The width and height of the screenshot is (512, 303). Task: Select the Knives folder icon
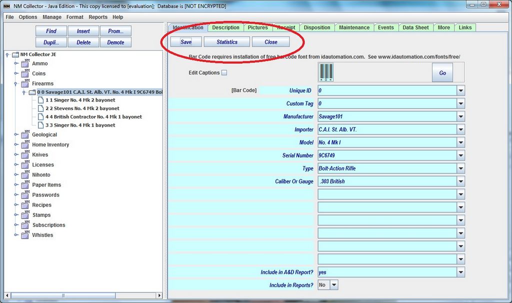[x=25, y=155]
